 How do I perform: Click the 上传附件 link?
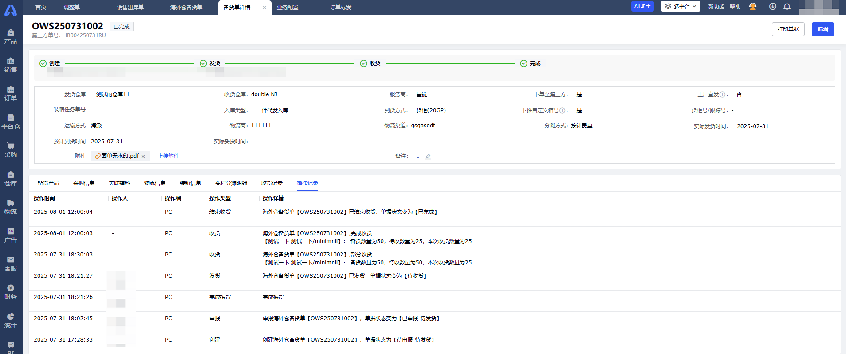169,156
